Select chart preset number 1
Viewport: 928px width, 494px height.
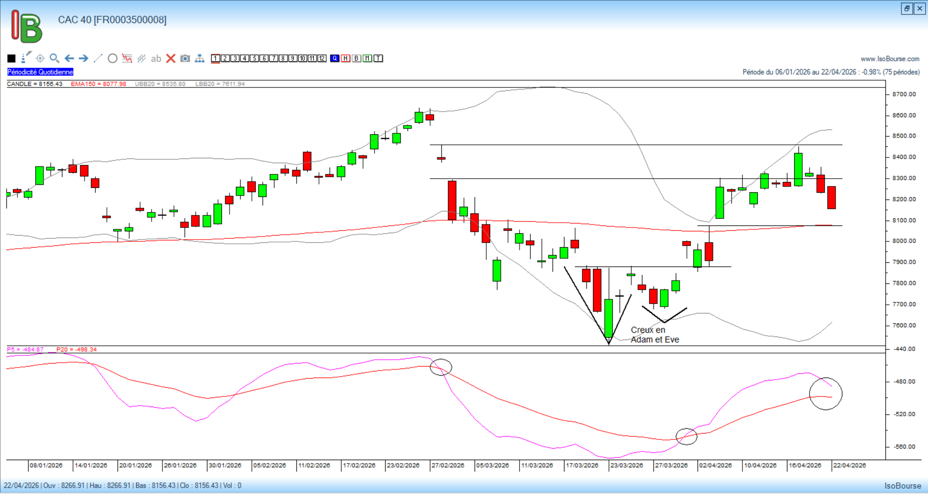tap(216, 58)
